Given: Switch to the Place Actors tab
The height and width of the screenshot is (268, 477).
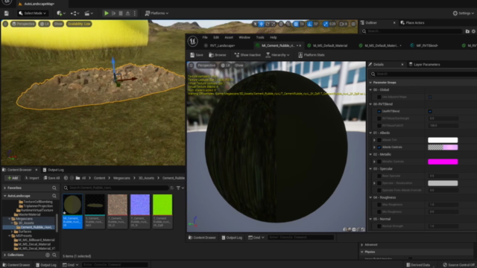Looking at the screenshot, I should click(412, 23).
